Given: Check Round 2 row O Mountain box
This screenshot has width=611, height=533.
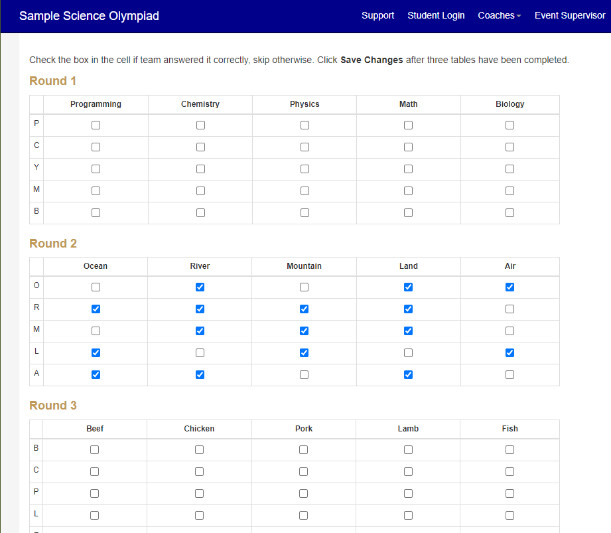Looking at the screenshot, I should (304, 287).
